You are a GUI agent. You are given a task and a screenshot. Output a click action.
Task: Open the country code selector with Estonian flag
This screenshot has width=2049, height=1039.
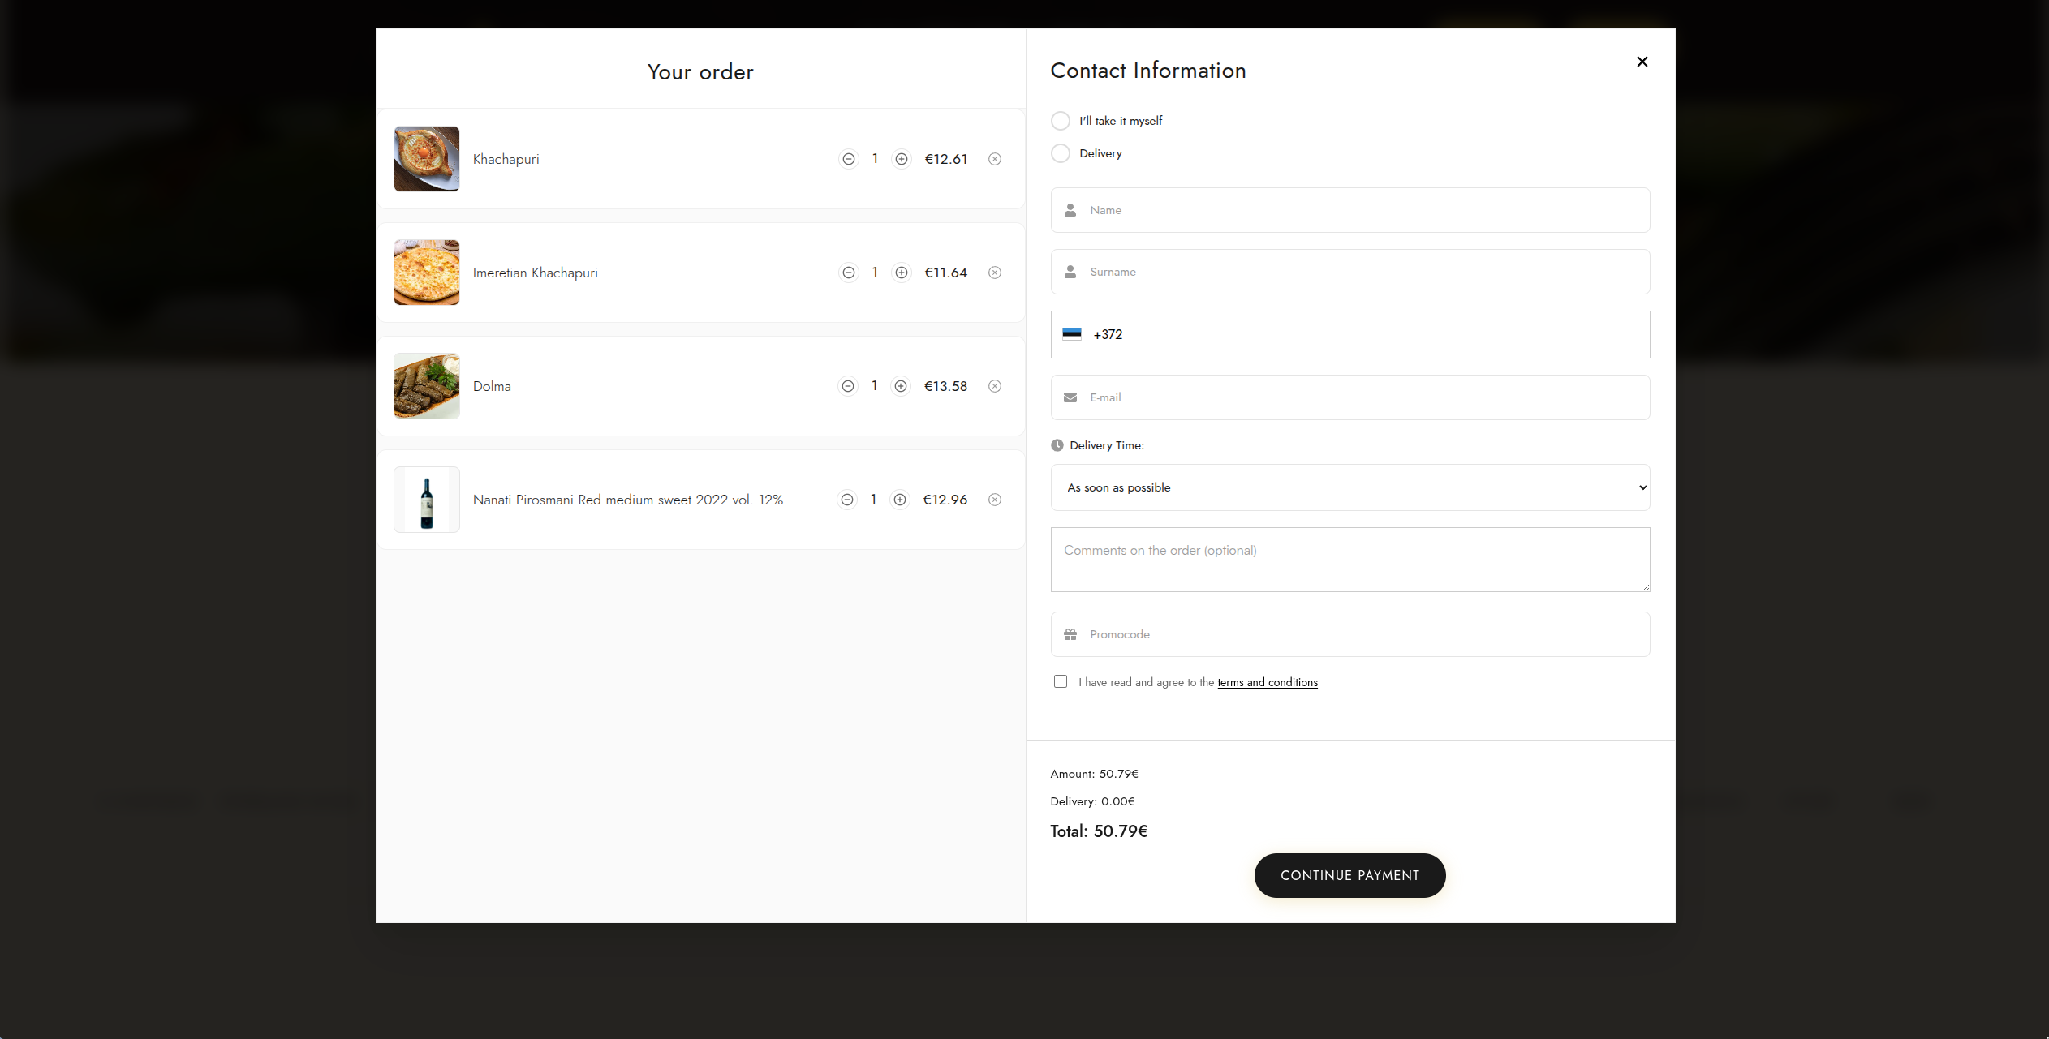pyautogui.click(x=1071, y=334)
